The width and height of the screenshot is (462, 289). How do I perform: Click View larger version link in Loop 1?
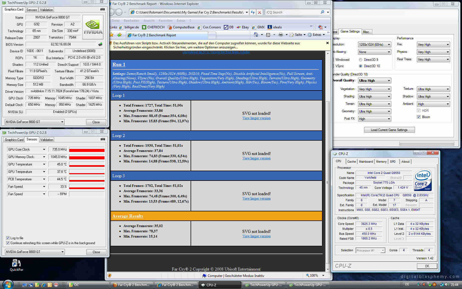pyautogui.click(x=256, y=118)
